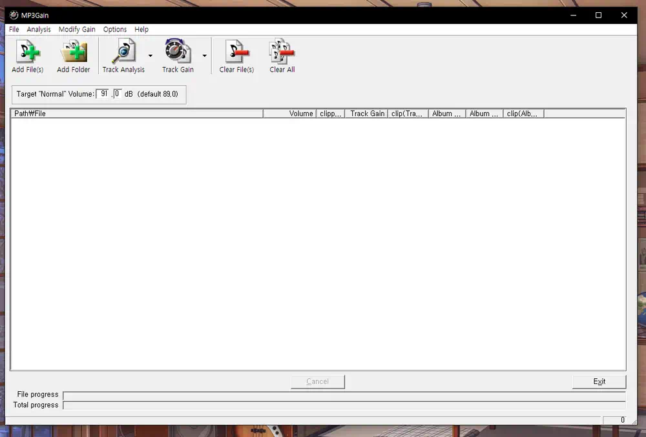Screen dimensions: 646x437
Task: Click the Add Folder toolbar icon
Action: (x=74, y=56)
